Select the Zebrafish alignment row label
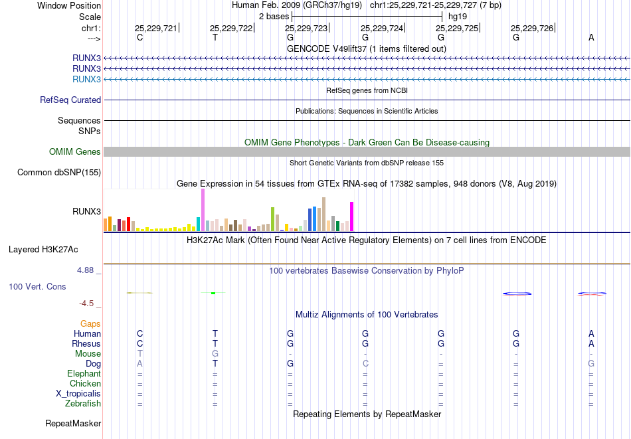This screenshot has width=631, height=439. pyautogui.click(x=83, y=404)
